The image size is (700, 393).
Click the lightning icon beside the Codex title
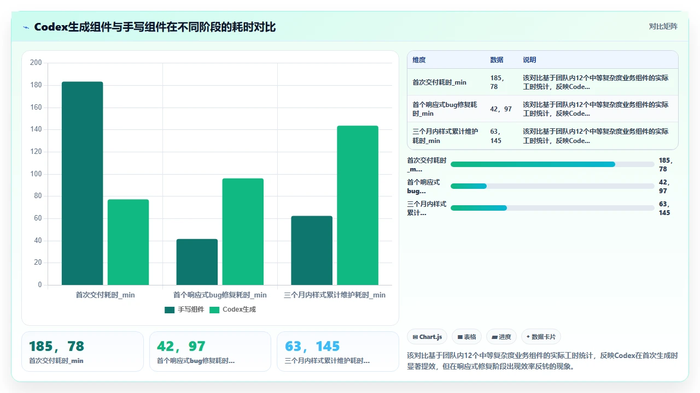pos(26,27)
